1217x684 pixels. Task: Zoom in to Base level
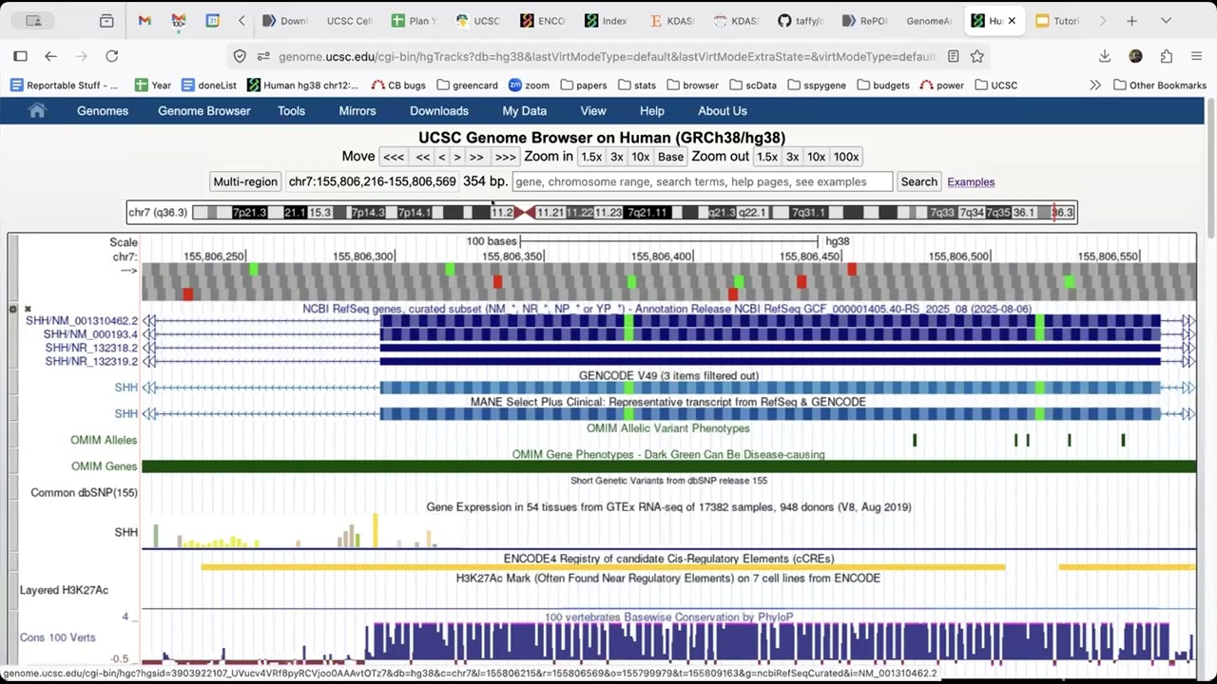(670, 157)
